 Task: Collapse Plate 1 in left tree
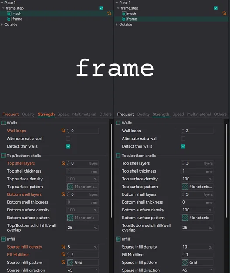[x=2, y=3]
